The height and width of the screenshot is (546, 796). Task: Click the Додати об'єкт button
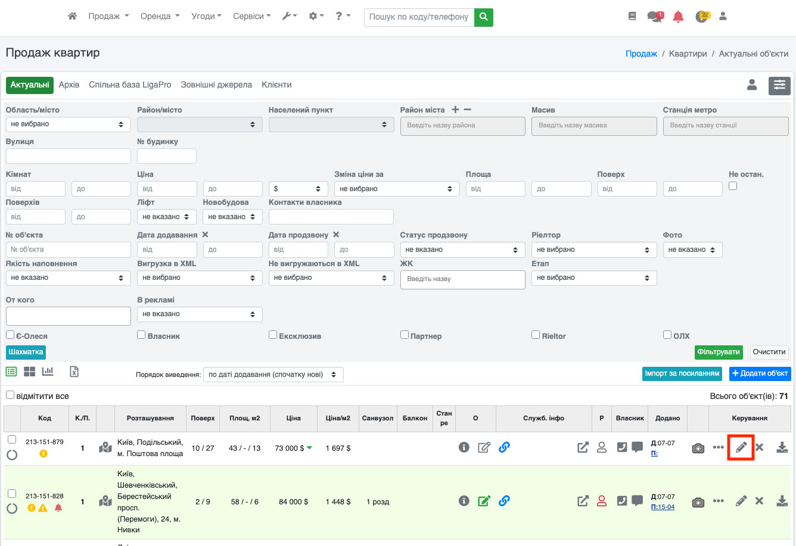(760, 373)
